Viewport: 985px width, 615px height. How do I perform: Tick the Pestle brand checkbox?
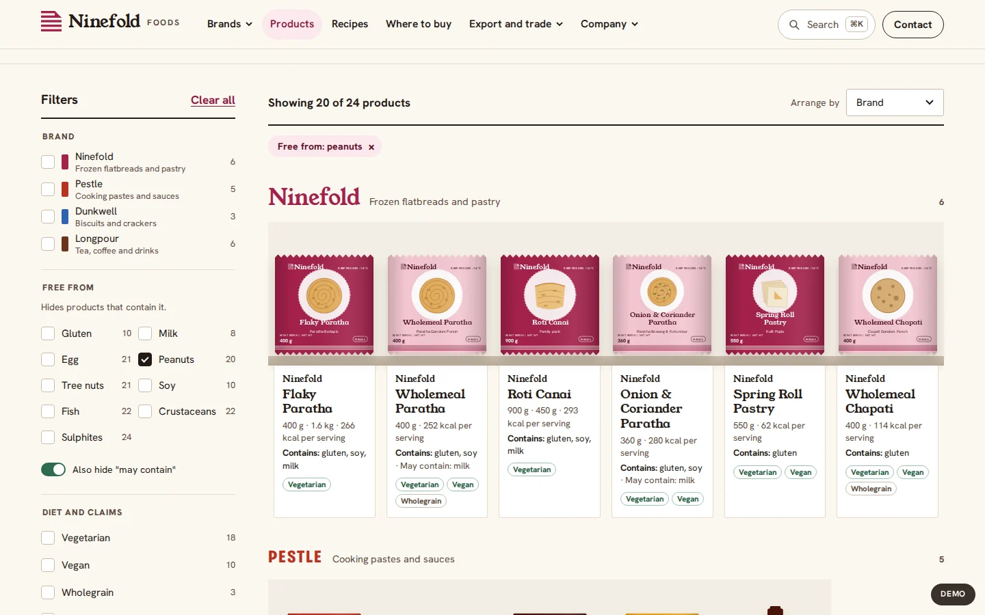(x=48, y=189)
